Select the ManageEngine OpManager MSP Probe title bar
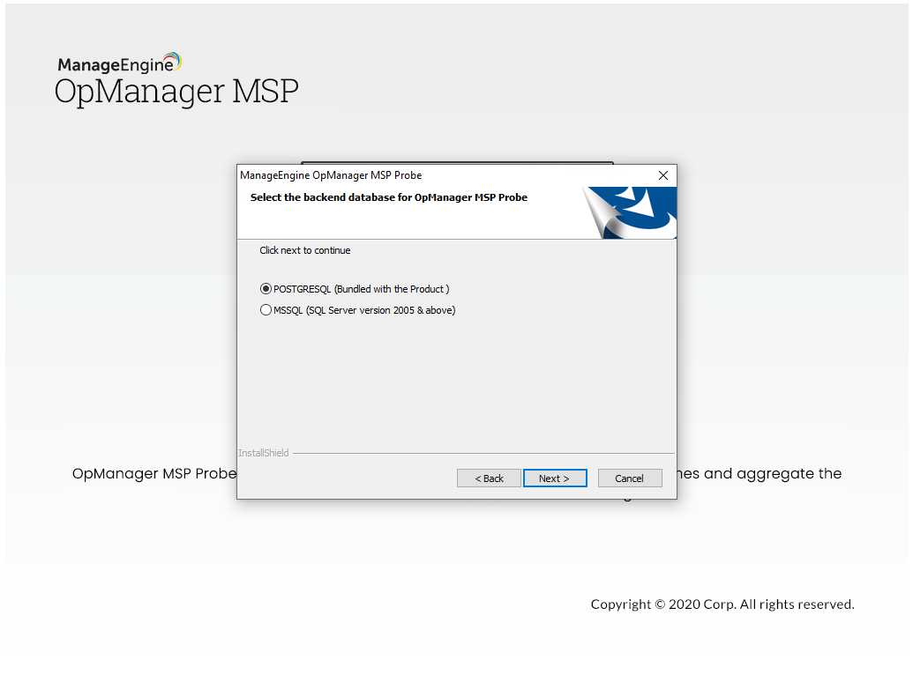 tap(331, 174)
